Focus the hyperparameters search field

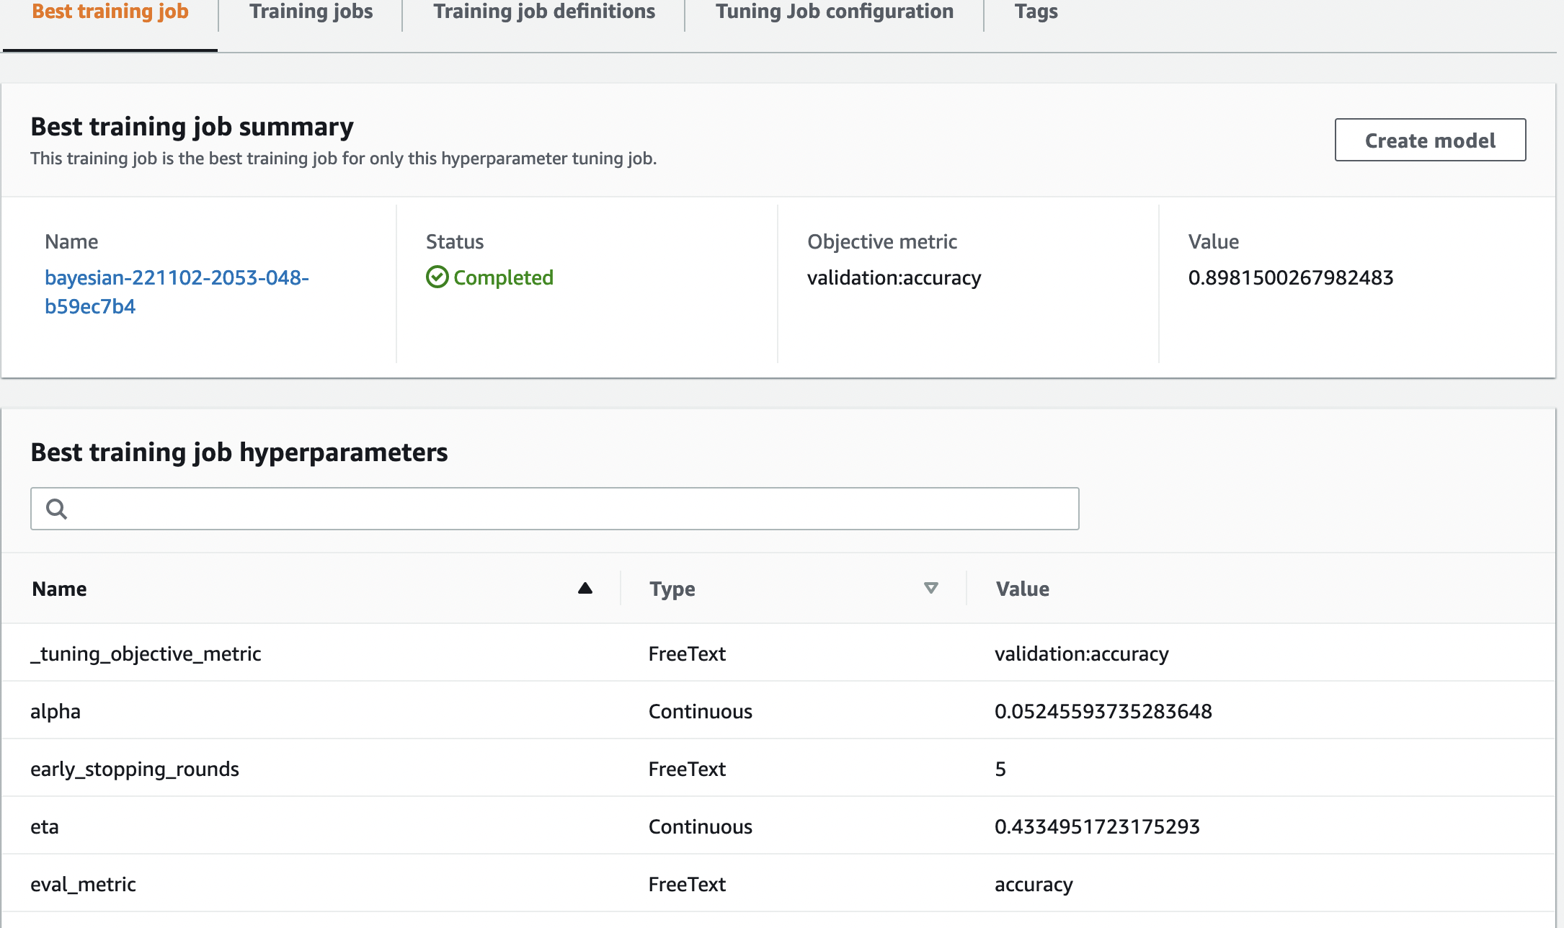569,509
